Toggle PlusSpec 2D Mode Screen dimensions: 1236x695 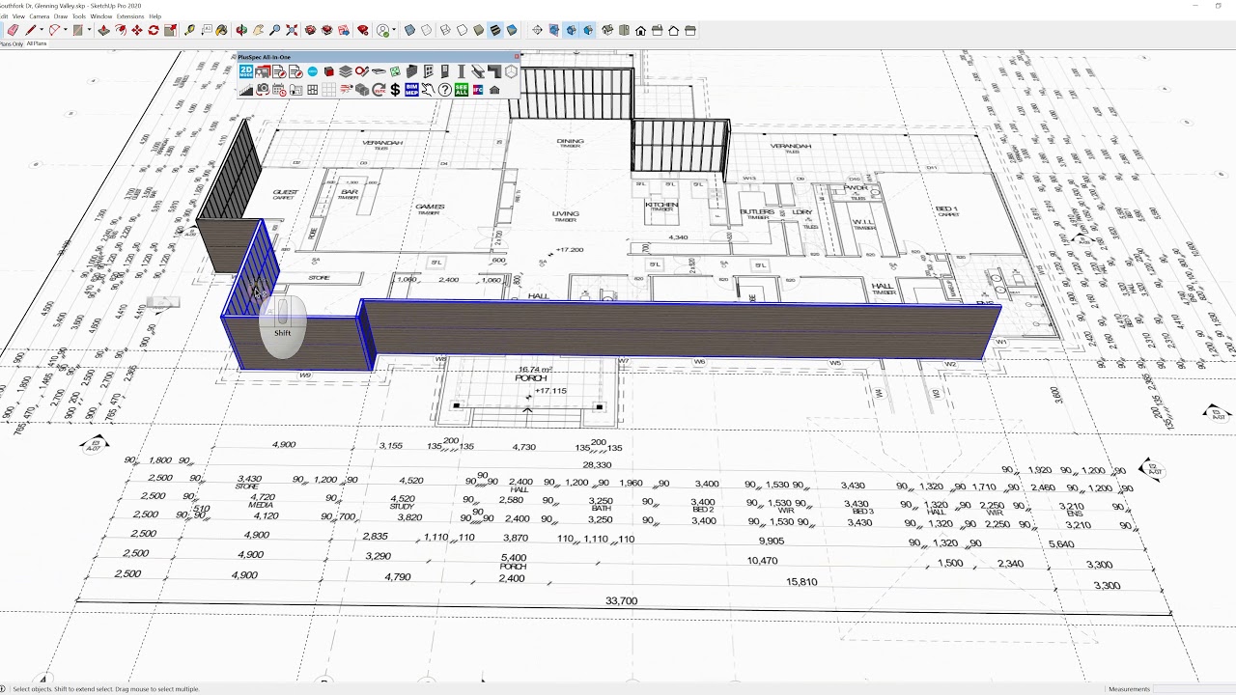(246, 71)
